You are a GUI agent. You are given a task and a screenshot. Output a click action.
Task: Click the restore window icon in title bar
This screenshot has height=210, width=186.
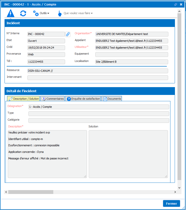(176, 5)
